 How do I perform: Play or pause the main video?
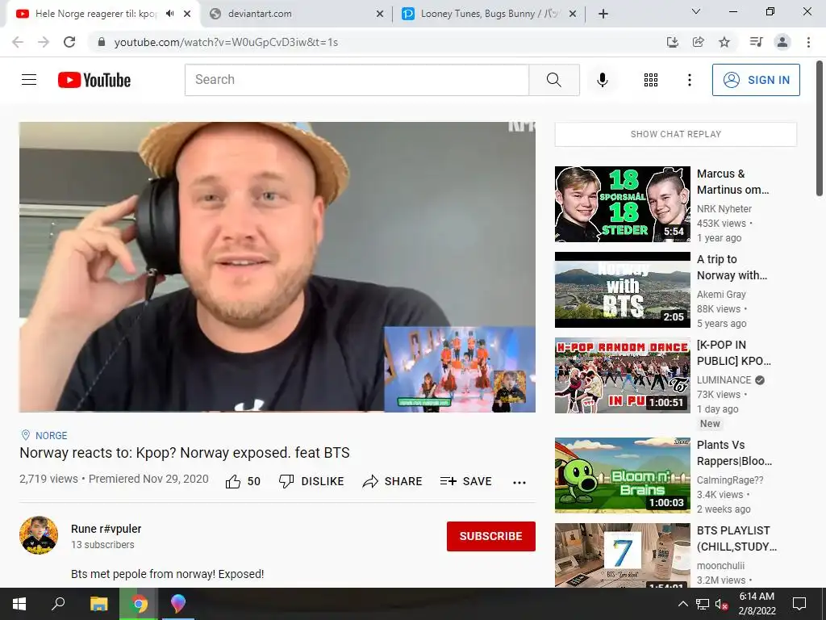tap(277, 266)
